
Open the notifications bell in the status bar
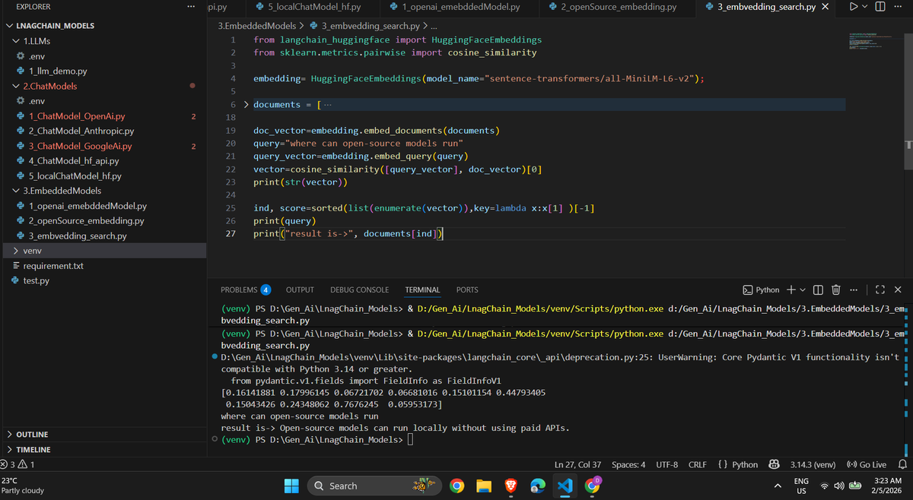tap(903, 464)
